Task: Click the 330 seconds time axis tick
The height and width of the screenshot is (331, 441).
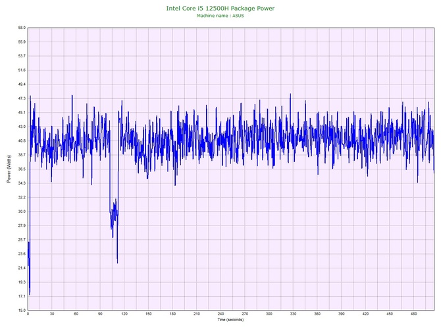Action: [x=293, y=314]
